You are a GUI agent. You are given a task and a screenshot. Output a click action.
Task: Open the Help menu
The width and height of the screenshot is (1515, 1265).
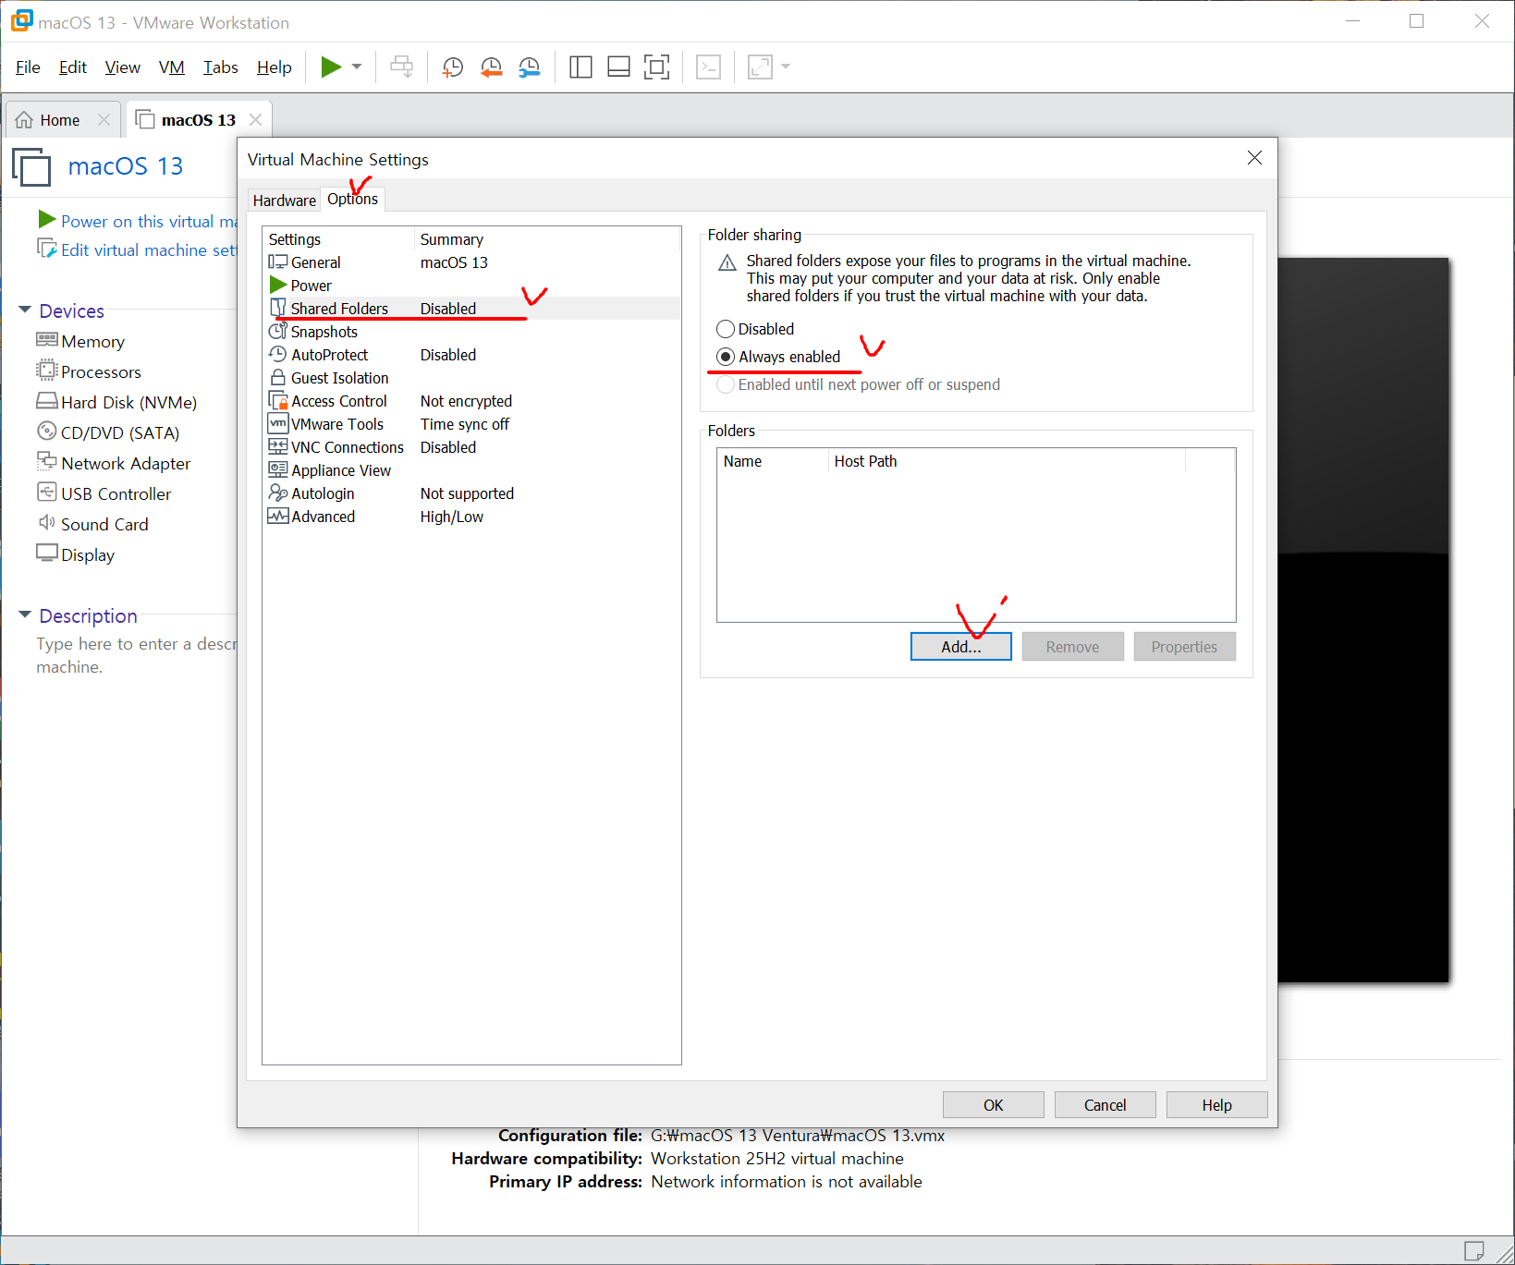coord(274,67)
